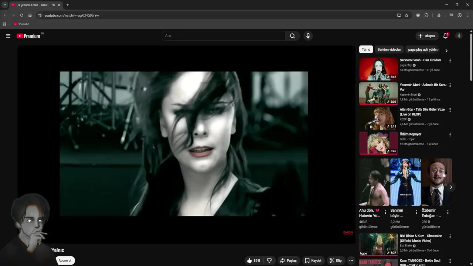
Task: Open the Extensions puzzle icon
Action: pos(426,15)
